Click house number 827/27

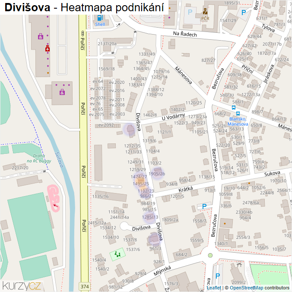[x=208, y=60]
